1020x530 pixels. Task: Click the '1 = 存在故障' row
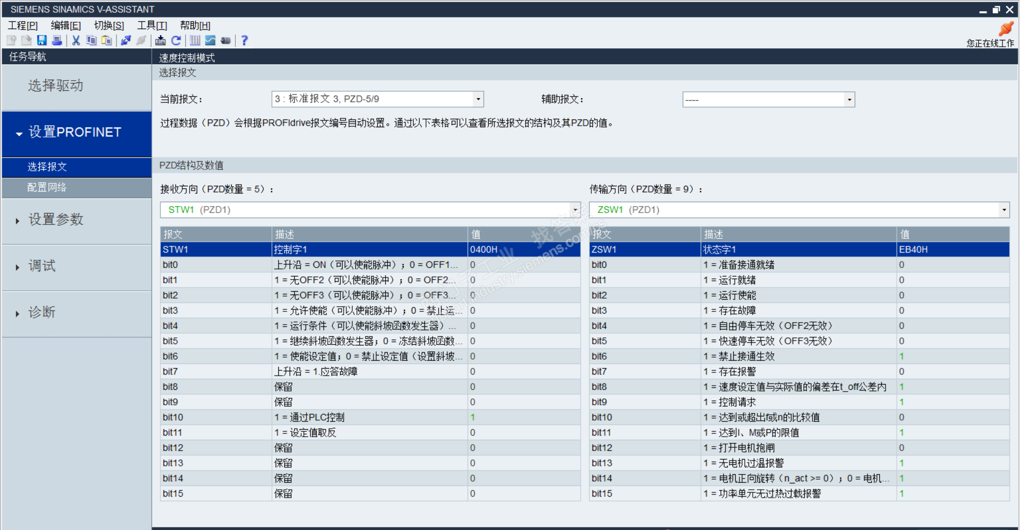(x=800, y=311)
